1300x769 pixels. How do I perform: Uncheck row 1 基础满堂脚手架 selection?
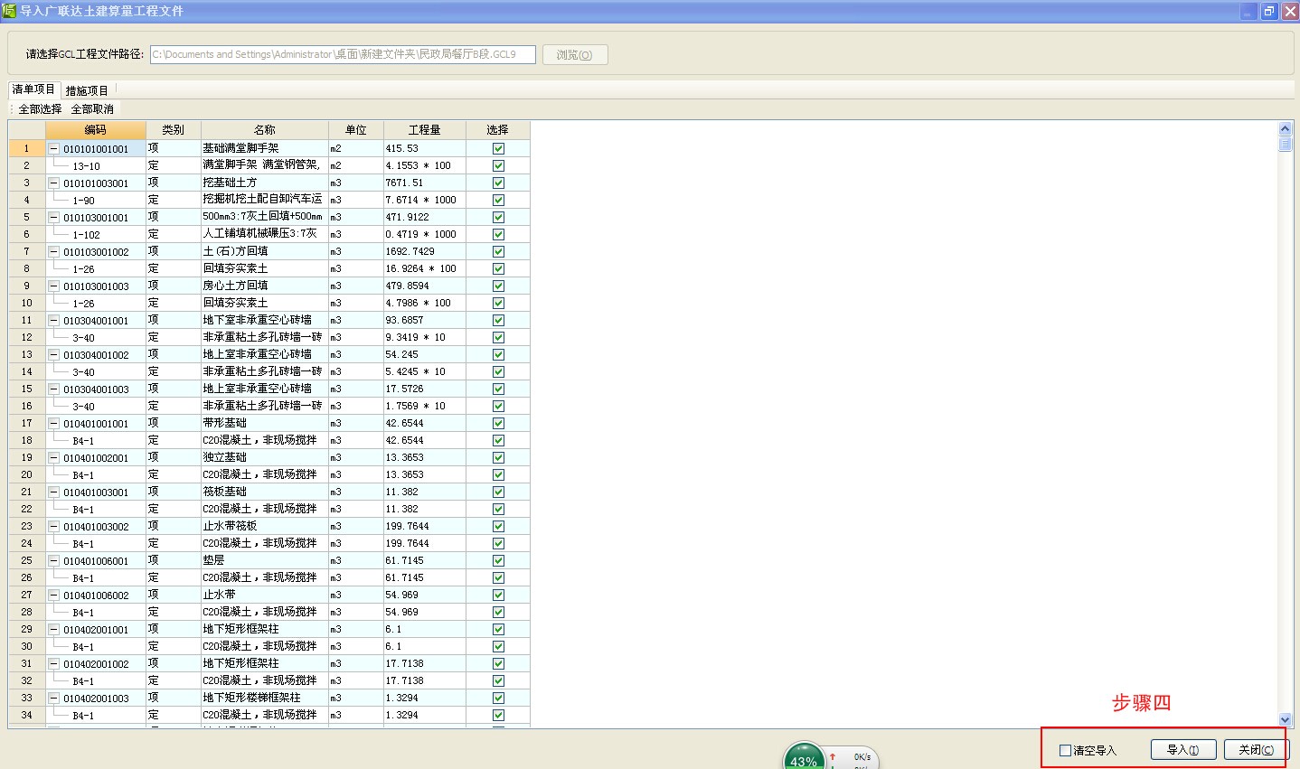(x=498, y=148)
